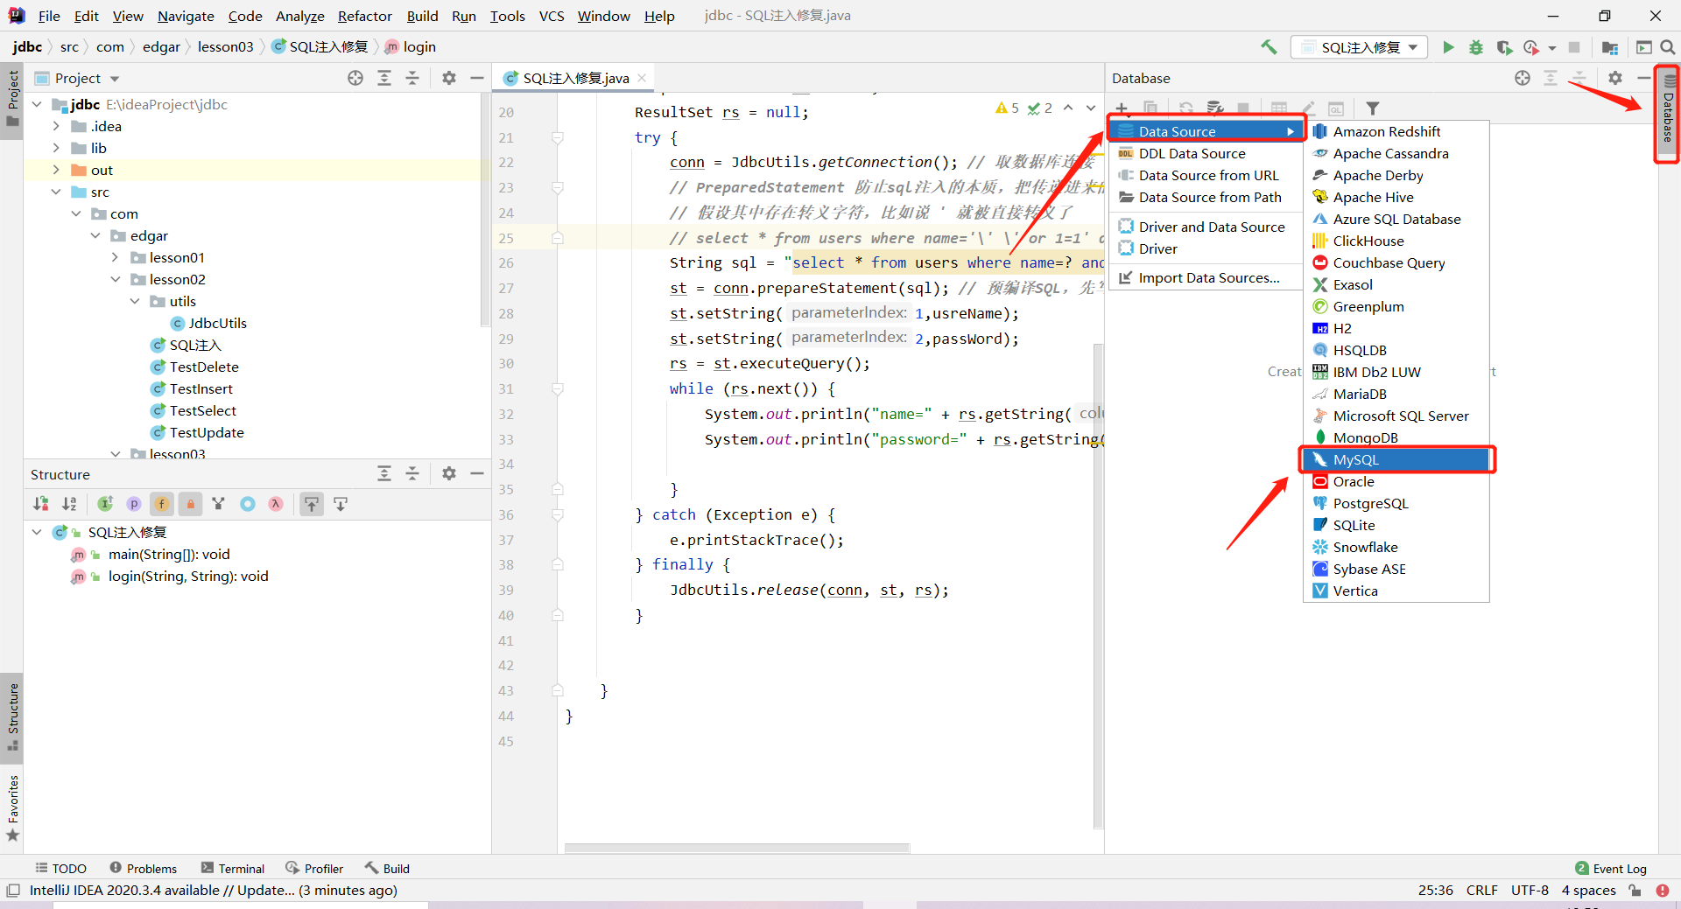Jump to previous highlighted error arrow
This screenshot has width=1681, height=909.
(x=1068, y=108)
